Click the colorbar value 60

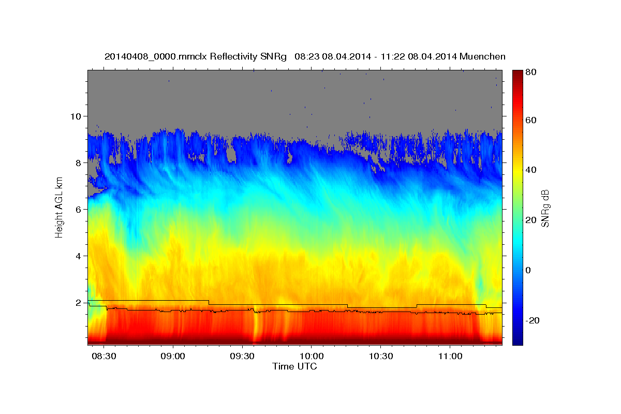click(531, 120)
